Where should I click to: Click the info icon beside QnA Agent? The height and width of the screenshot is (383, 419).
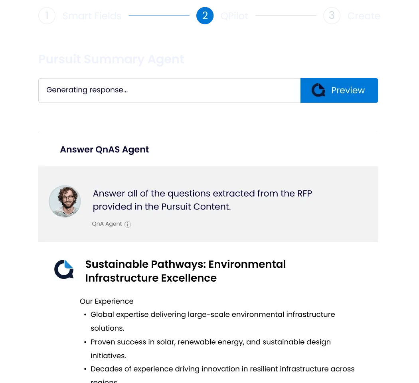click(x=128, y=224)
